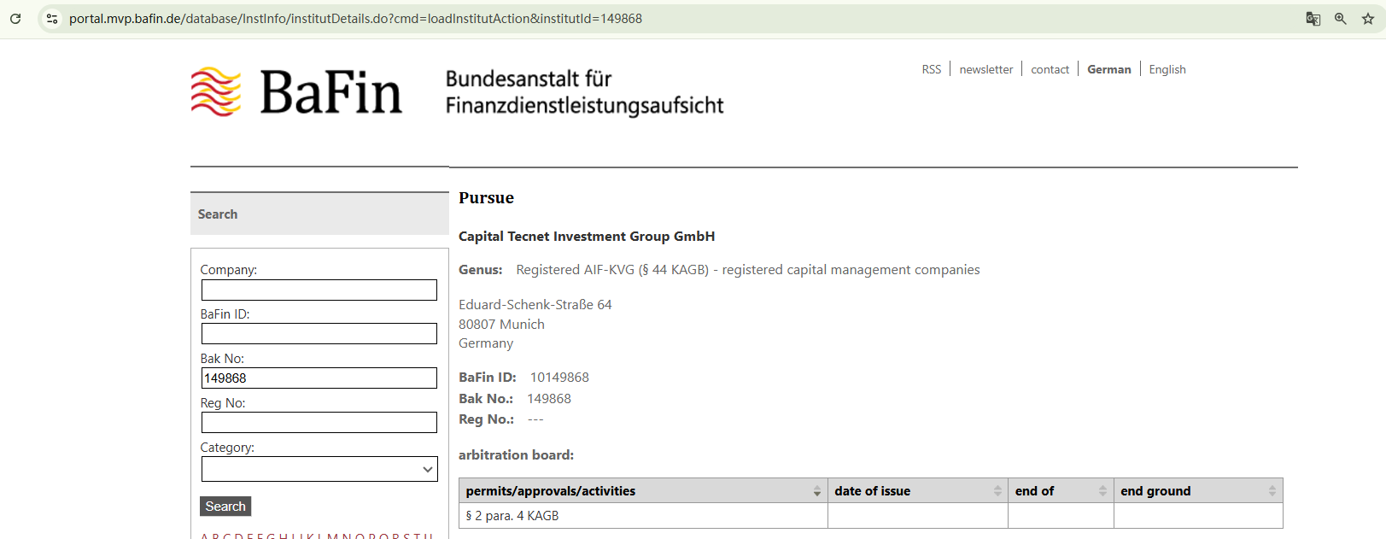Click the Pursue heading
The image size is (1386, 539).
[x=486, y=197]
